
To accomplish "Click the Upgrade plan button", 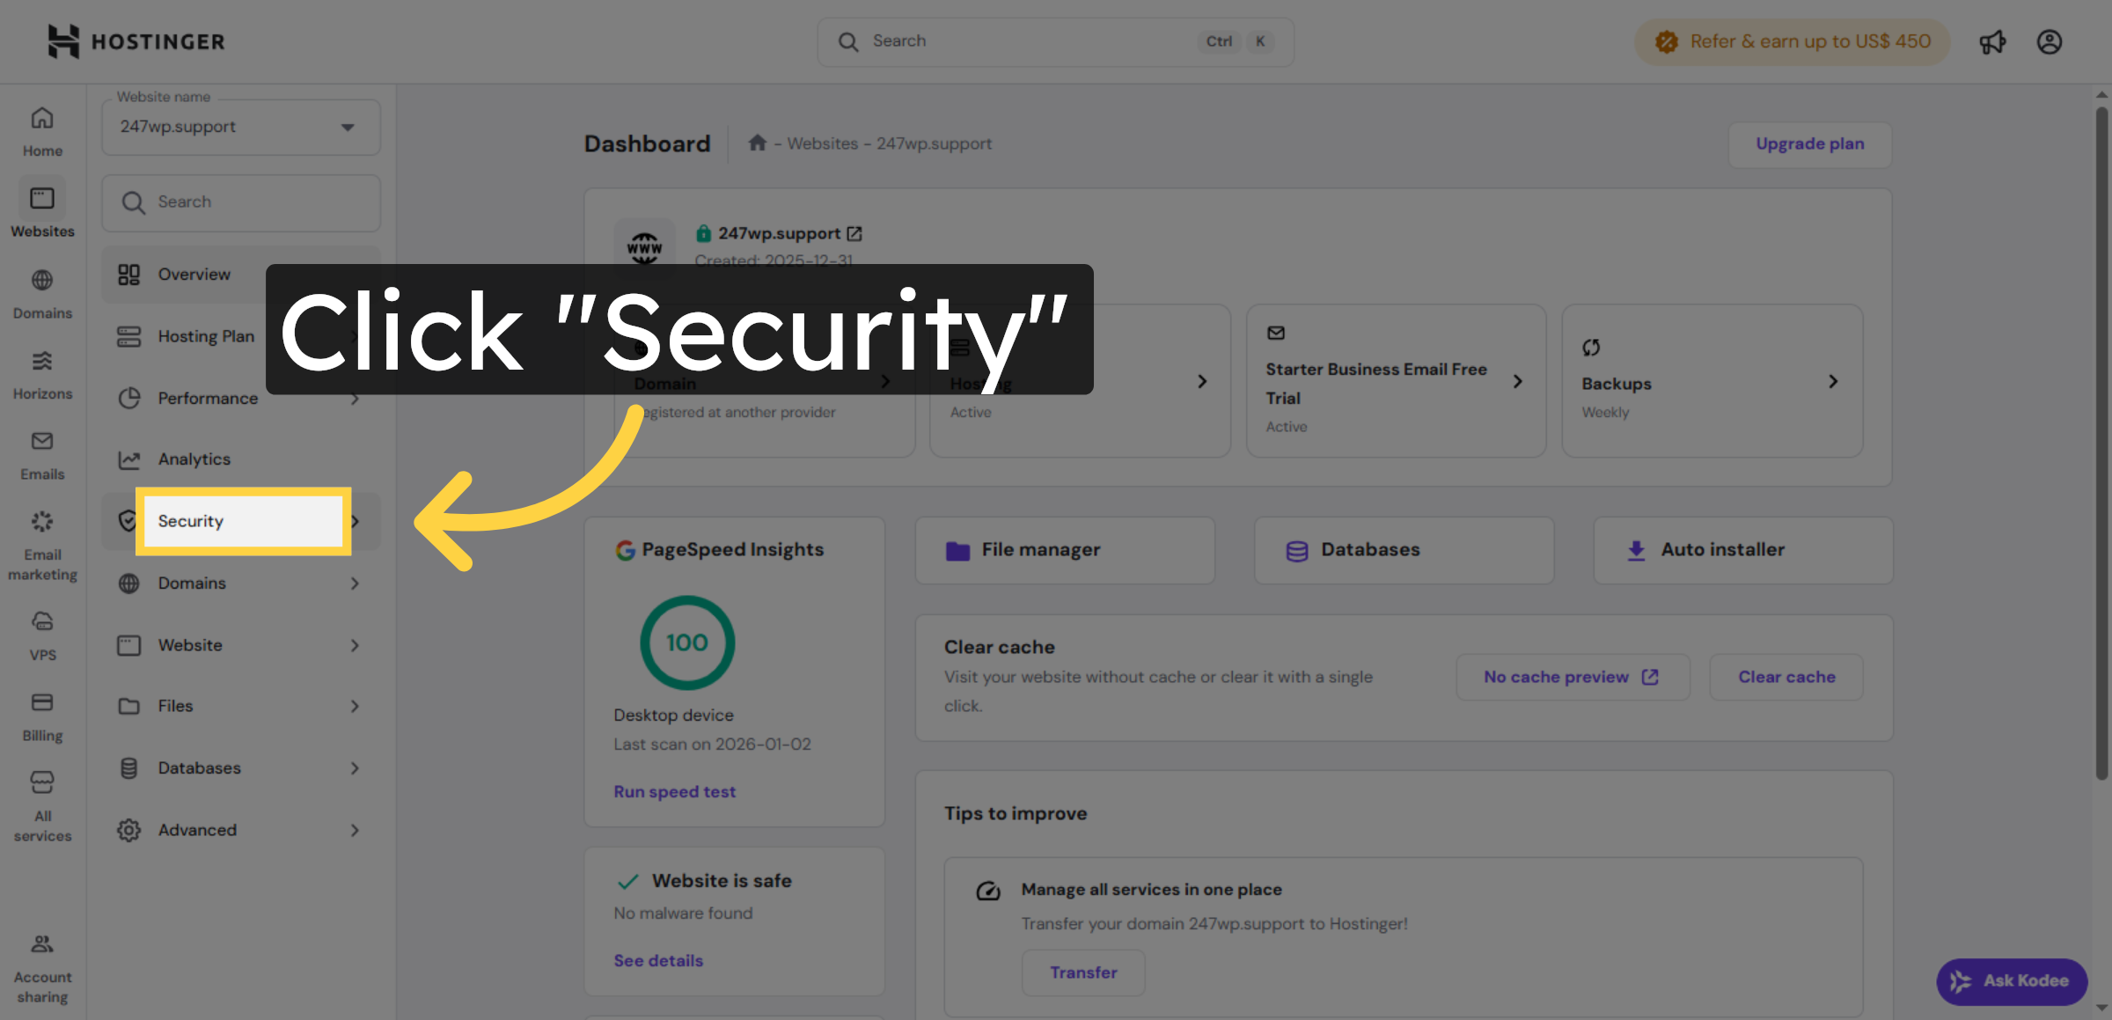I will (x=1809, y=143).
